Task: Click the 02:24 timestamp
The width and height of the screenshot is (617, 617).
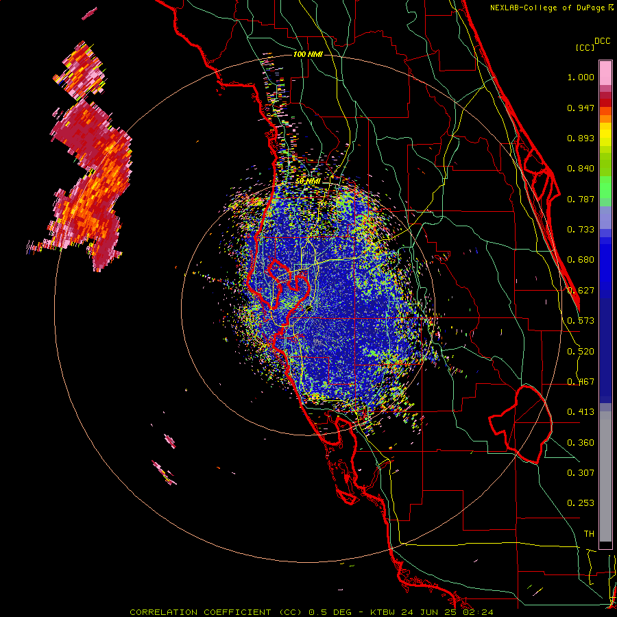Action: [x=477, y=612]
